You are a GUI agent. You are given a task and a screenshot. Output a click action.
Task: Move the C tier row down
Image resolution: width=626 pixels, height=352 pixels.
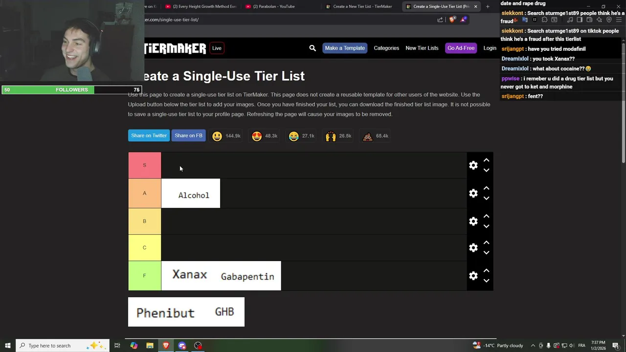point(486,253)
